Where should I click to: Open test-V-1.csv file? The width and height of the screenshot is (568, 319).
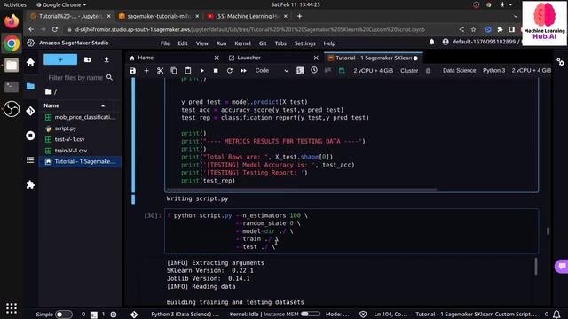(x=80, y=139)
